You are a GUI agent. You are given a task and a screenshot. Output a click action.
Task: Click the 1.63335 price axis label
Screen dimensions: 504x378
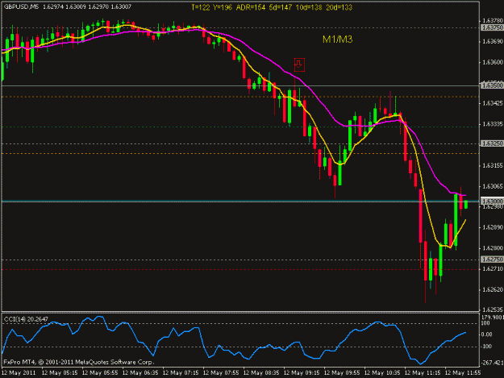point(493,124)
